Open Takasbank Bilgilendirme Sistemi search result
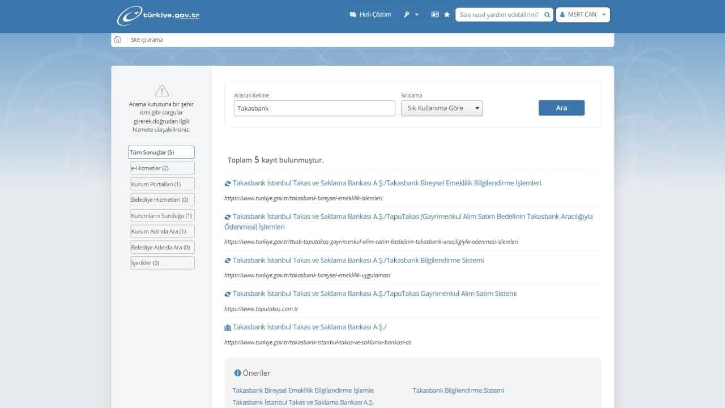Image resolution: width=725 pixels, height=408 pixels. 358,260
